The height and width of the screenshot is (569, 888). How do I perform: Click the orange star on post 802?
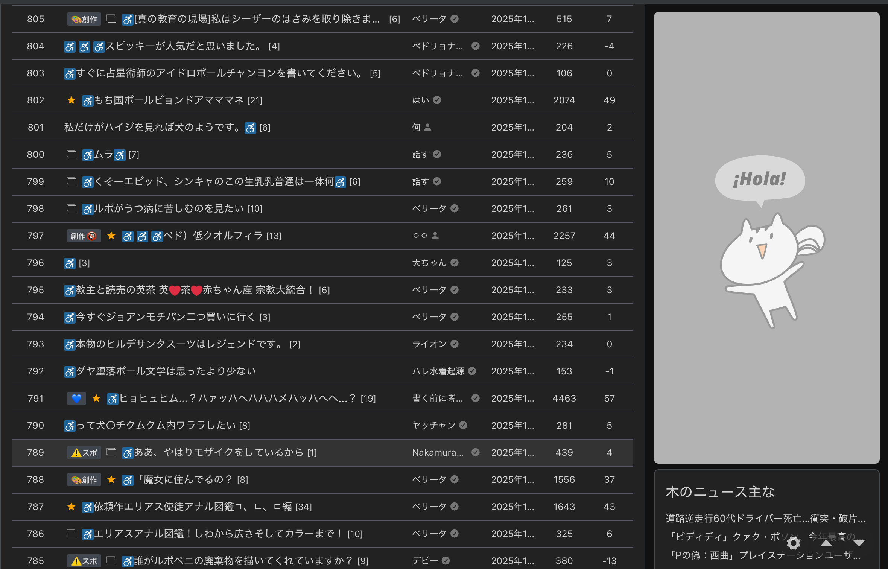pyautogui.click(x=71, y=100)
